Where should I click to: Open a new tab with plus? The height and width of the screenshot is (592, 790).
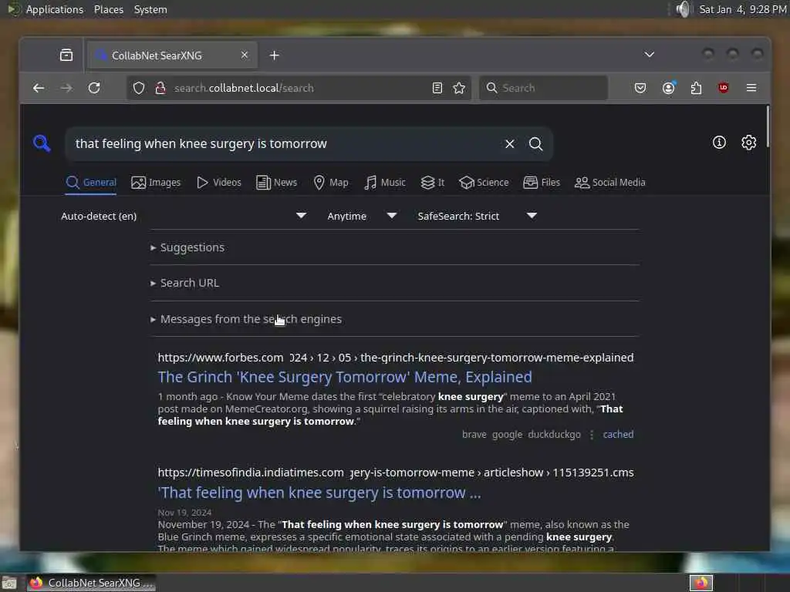274,55
